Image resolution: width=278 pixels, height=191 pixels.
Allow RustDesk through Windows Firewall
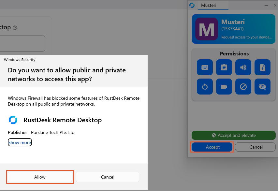(40, 177)
